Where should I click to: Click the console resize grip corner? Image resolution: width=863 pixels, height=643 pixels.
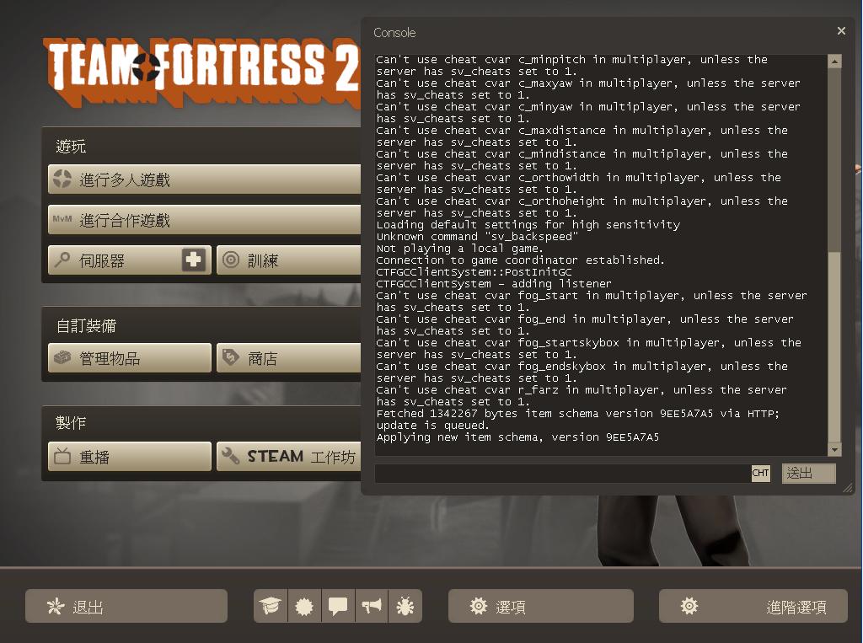click(x=848, y=488)
